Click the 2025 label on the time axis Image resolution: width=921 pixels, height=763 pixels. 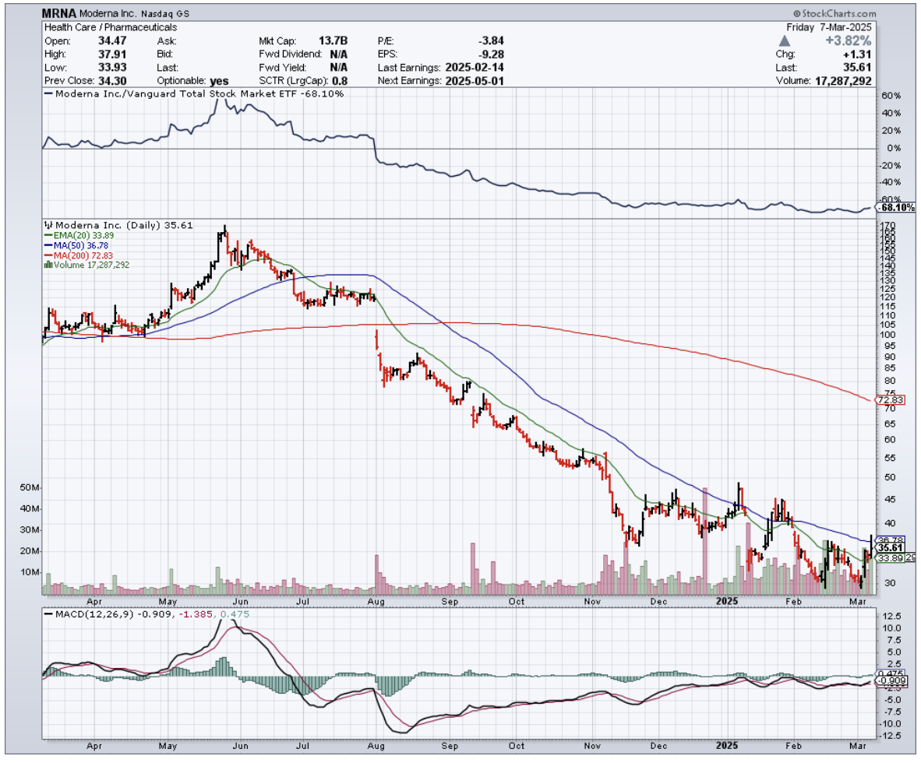coord(726,602)
